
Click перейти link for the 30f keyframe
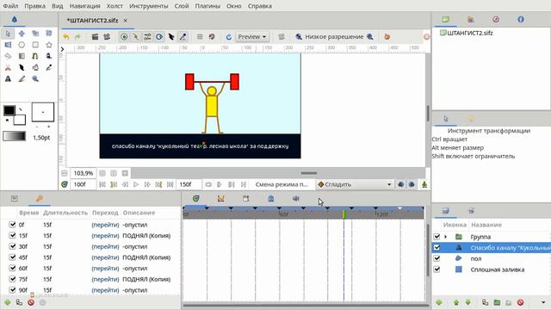tap(105, 246)
